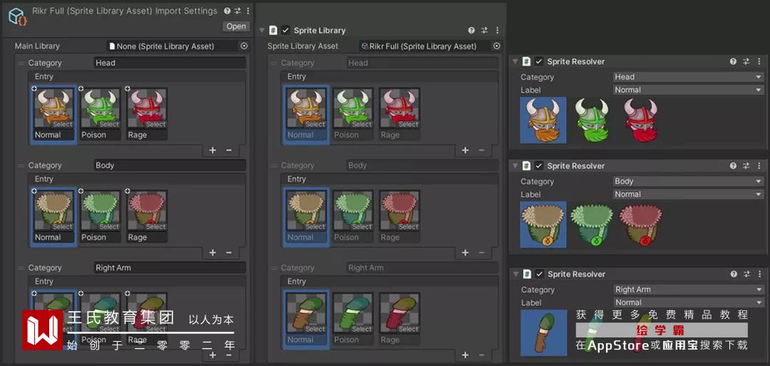Toggle the Body Sprite Resolver enabled checkbox
The height and width of the screenshot is (366, 770).
(x=539, y=166)
